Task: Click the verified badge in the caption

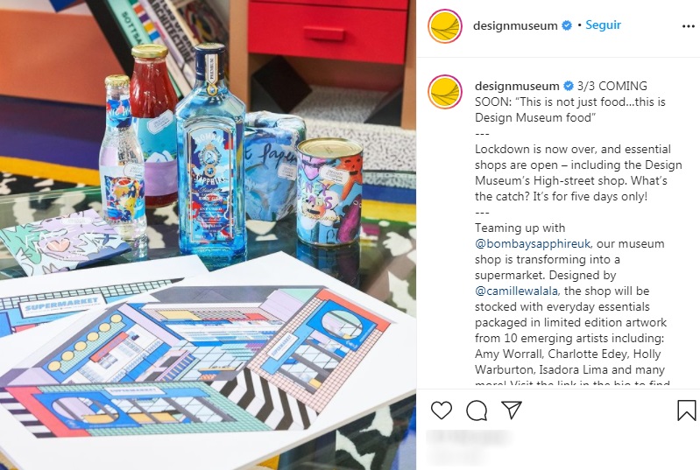Action: click(x=569, y=86)
